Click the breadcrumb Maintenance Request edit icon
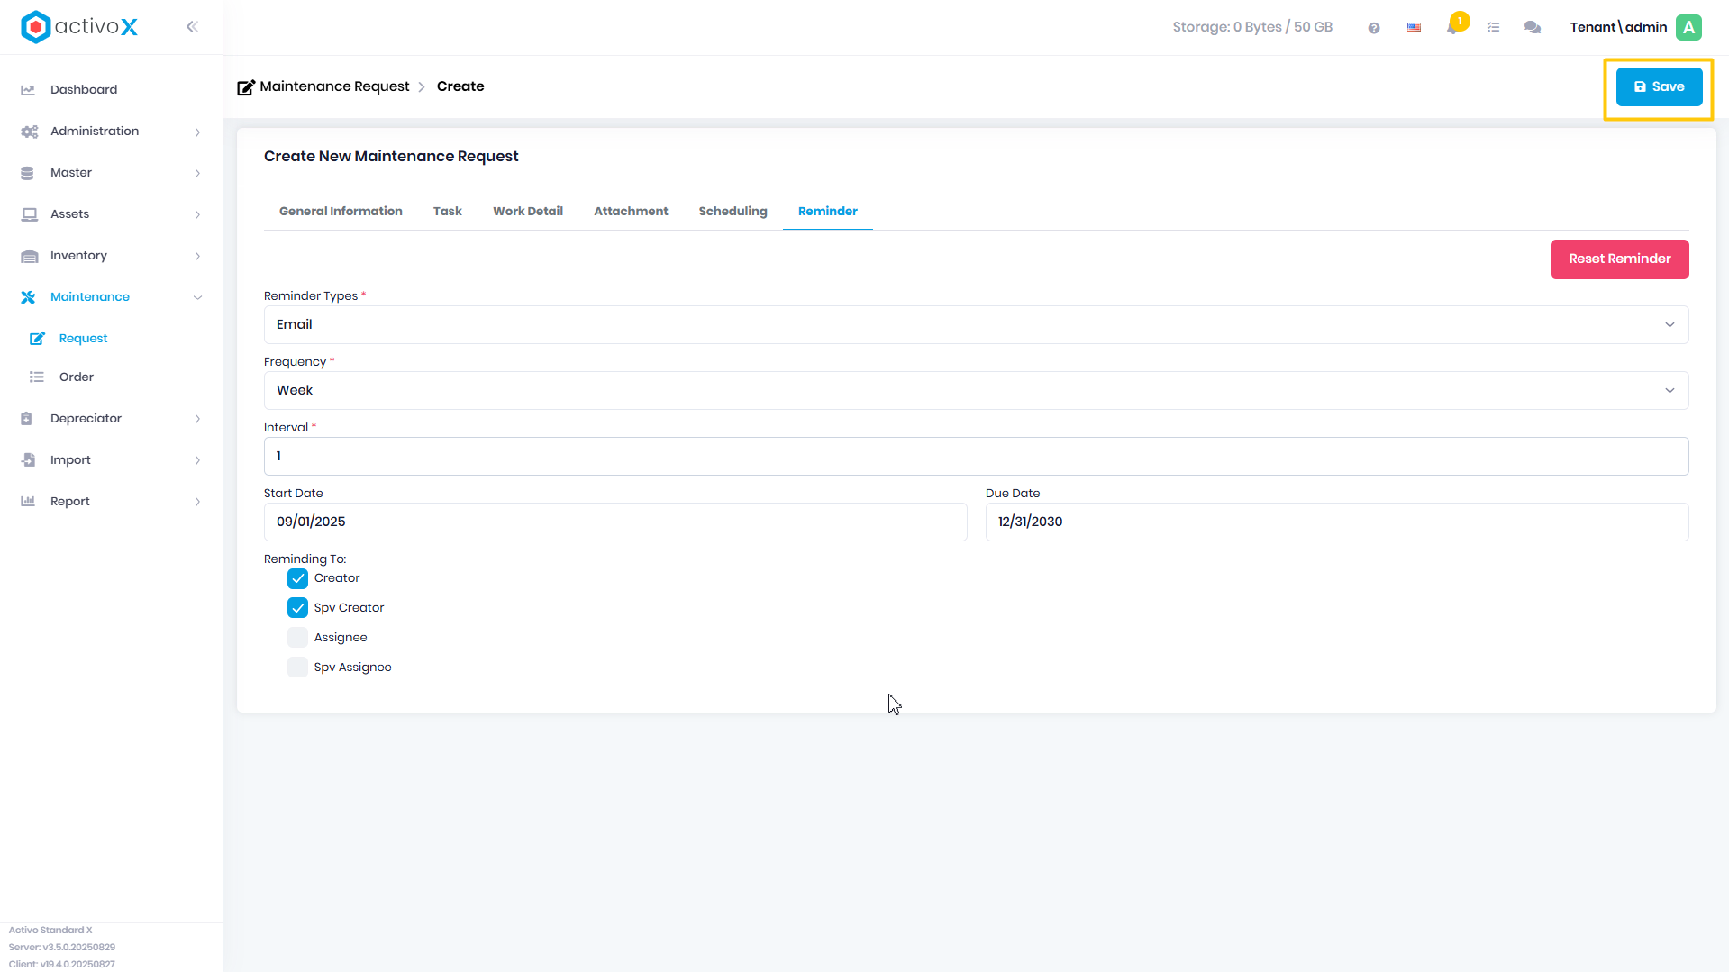Screen dimensions: 1729x972 click(x=246, y=87)
